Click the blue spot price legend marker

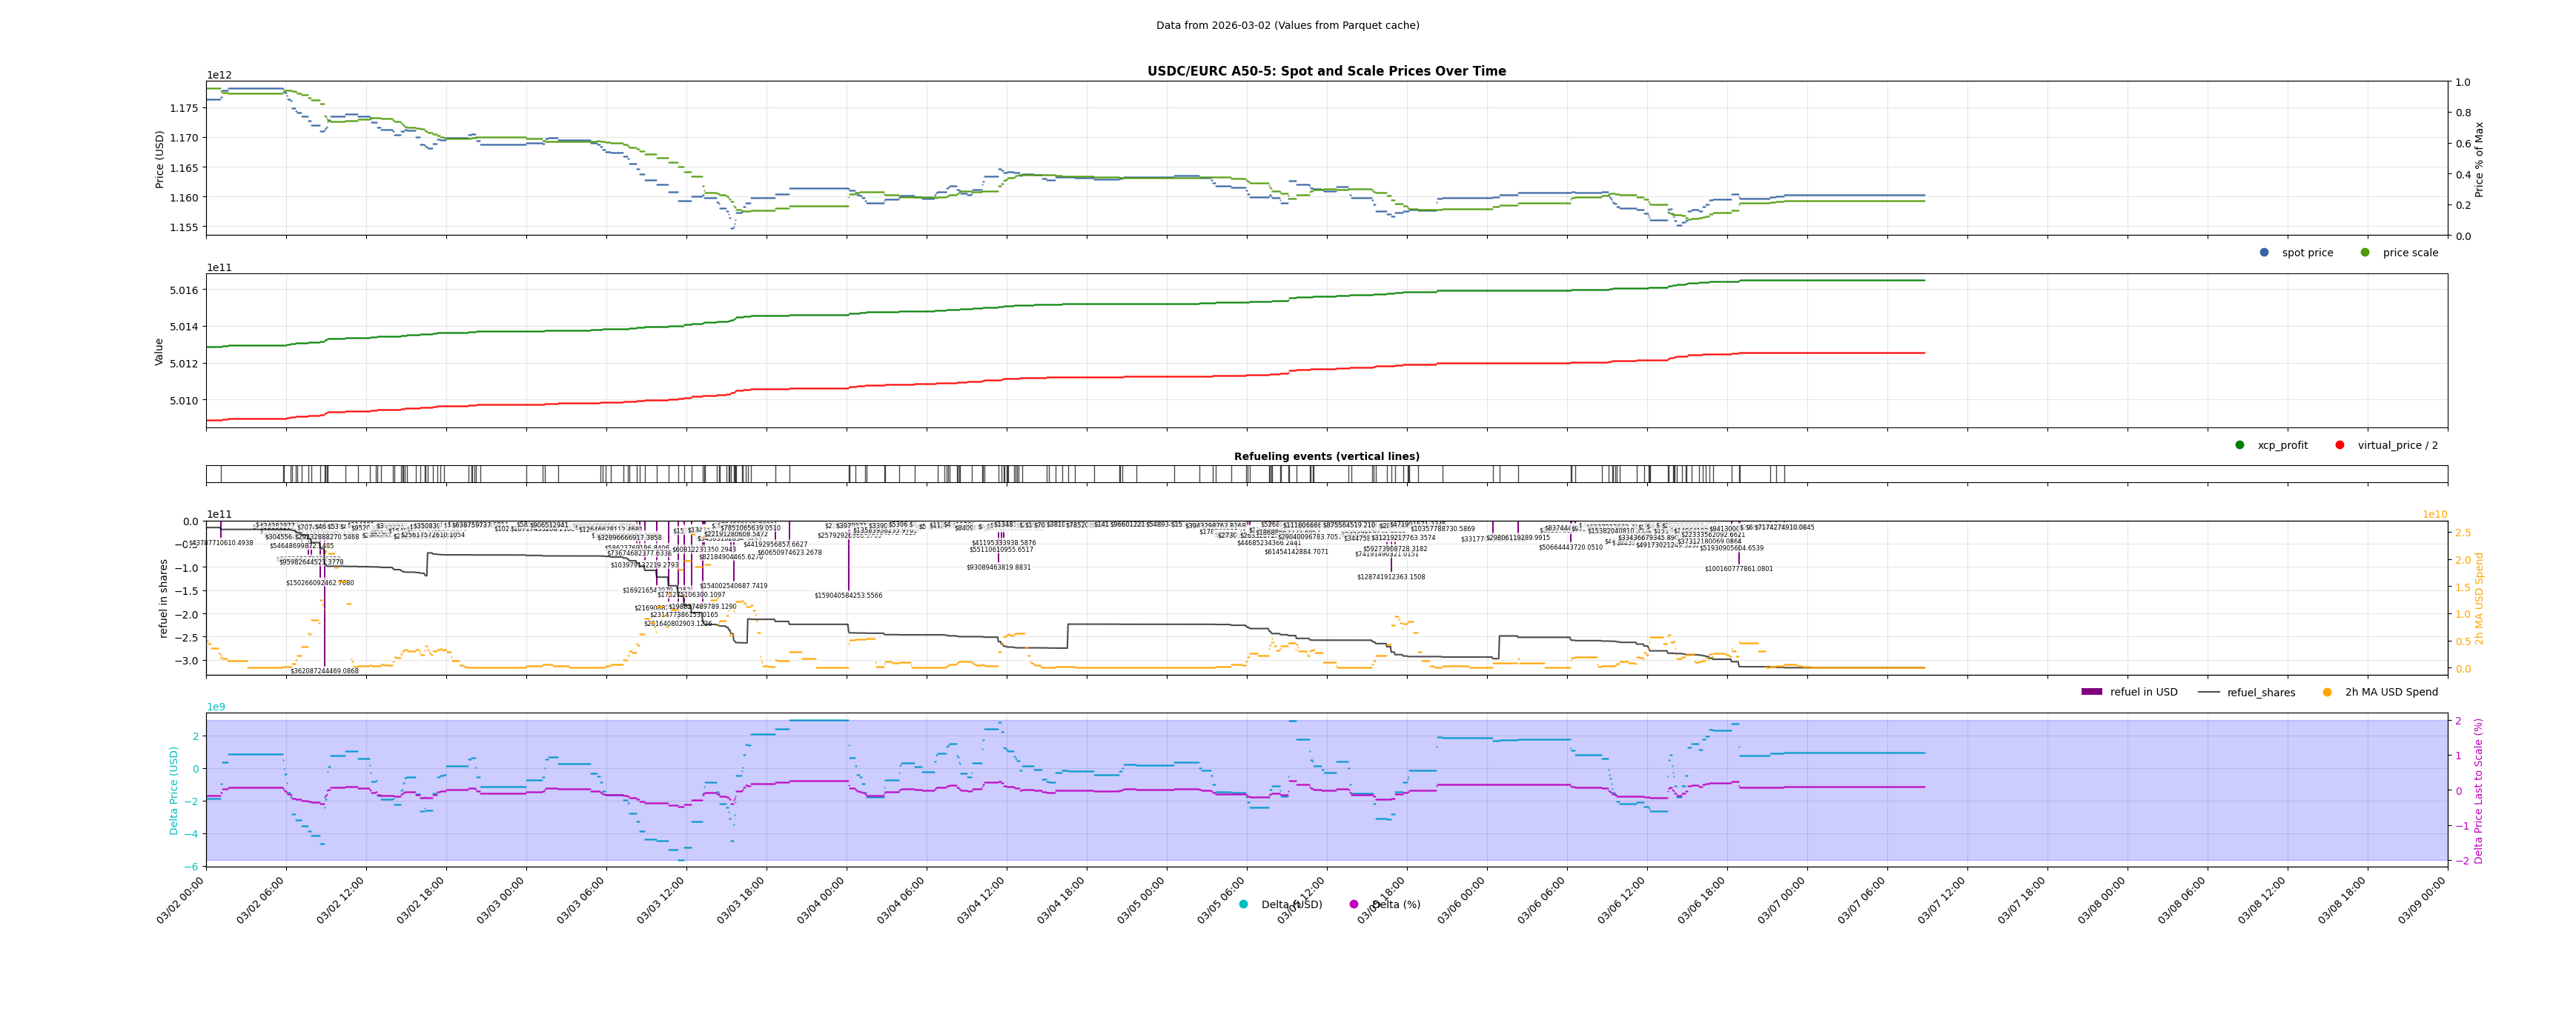pos(2264,253)
